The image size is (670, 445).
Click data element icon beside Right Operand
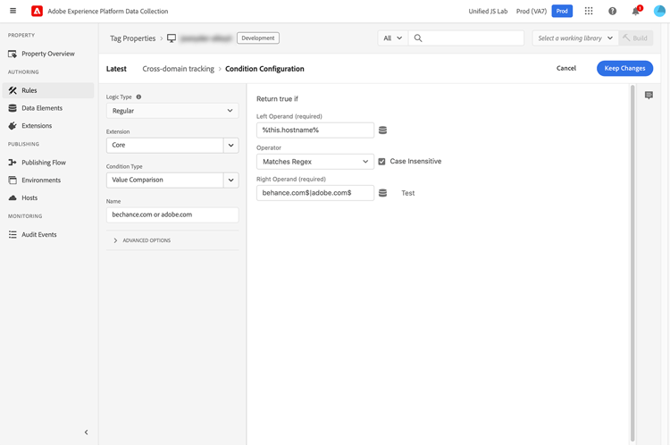[x=383, y=193]
